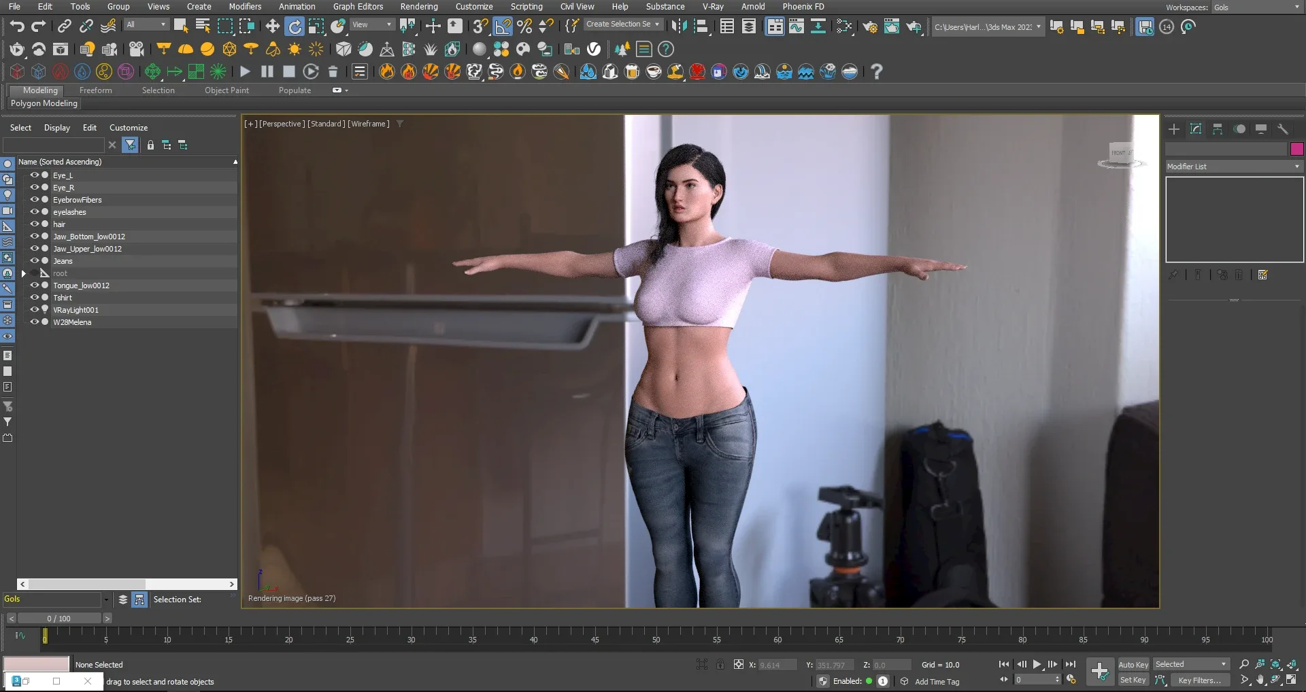Activate the Select and Rotate tool

(295, 26)
